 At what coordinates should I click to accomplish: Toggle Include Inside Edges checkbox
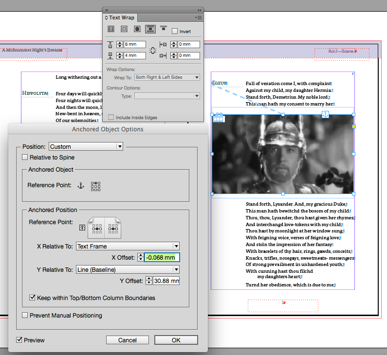pyautogui.click(x=111, y=117)
